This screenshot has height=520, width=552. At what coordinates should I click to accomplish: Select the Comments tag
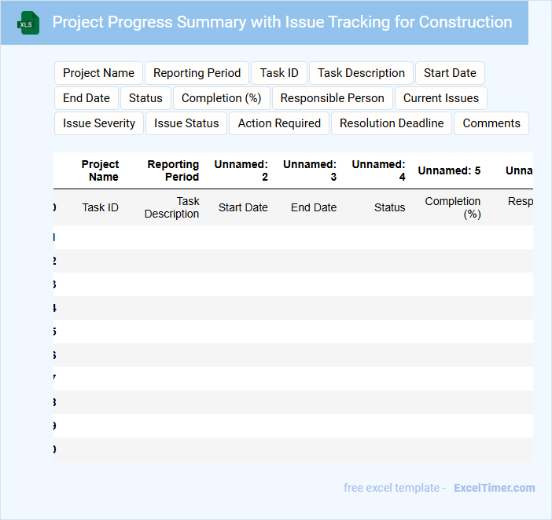[x=491, y=123]
